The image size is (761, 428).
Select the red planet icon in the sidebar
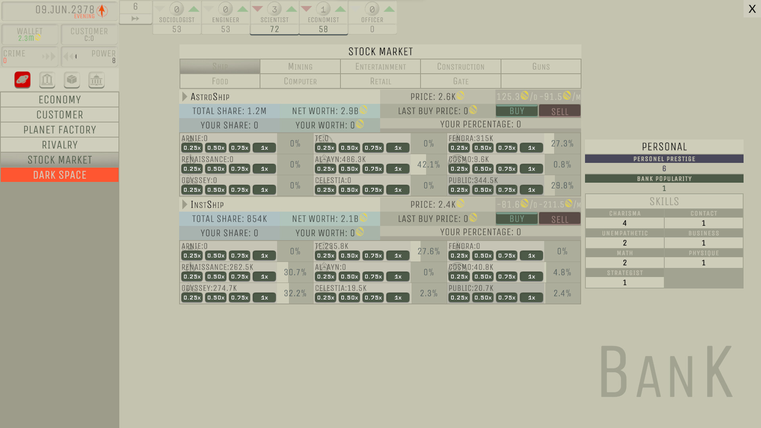22,80
